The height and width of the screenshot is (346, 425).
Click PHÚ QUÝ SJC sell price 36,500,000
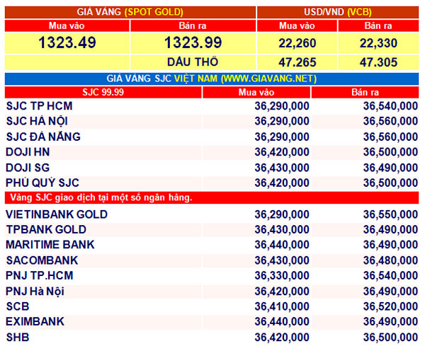click(390, 183)
